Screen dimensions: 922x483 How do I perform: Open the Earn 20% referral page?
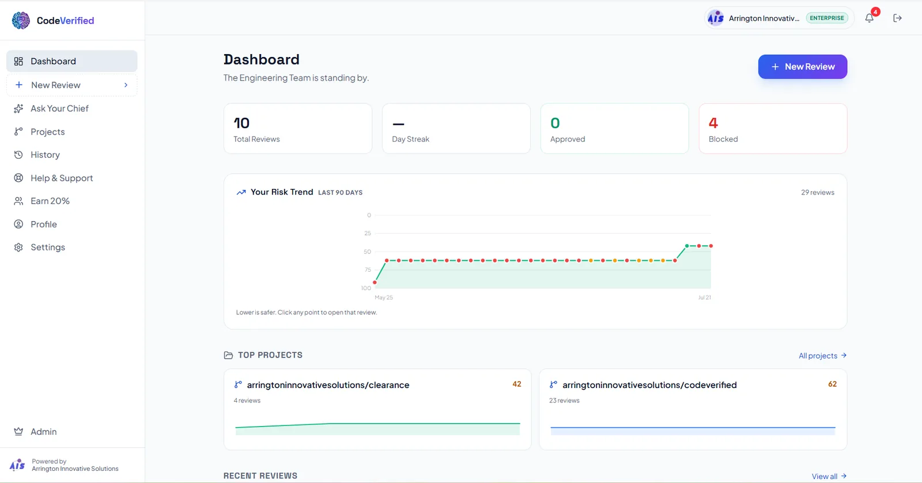[x=71, y=201]
